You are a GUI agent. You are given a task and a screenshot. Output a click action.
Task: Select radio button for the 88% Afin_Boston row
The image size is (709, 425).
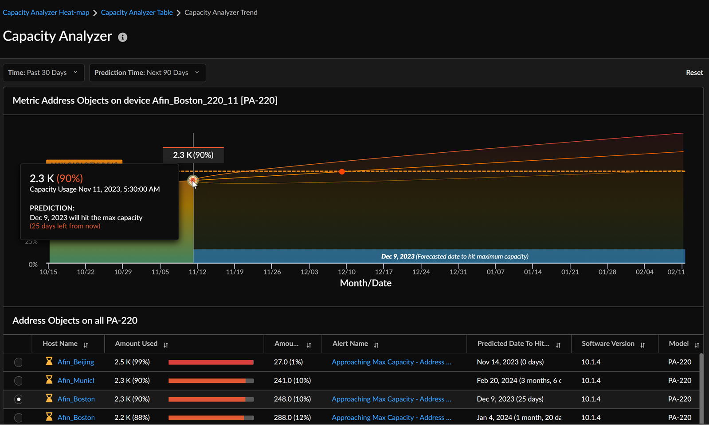18,417
